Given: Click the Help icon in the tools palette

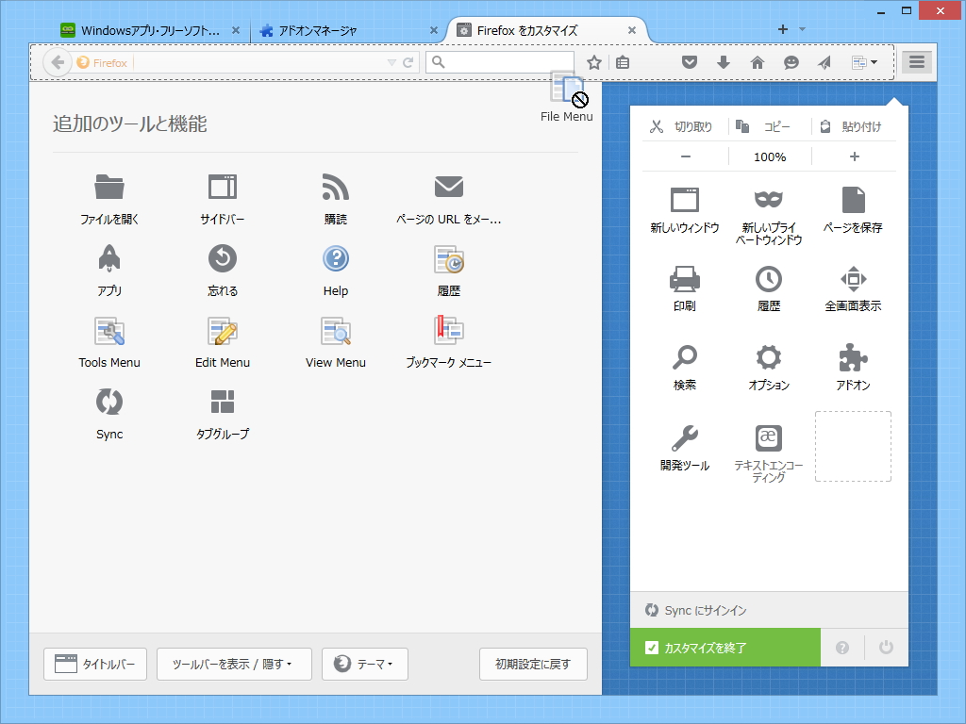Looking at the screenshot, I should pos(336,258).
